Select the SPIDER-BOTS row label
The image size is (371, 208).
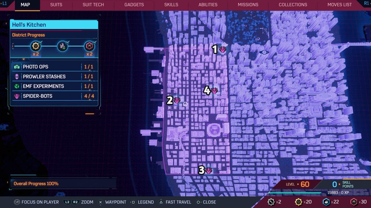click(x=38, y=96)
